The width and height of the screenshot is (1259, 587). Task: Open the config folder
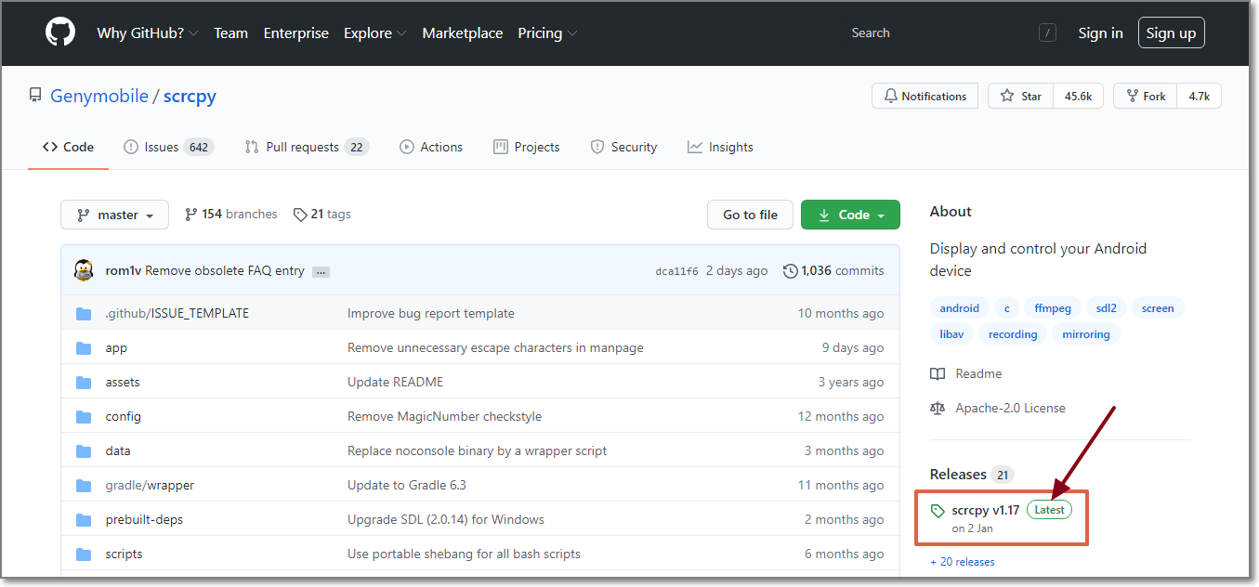point(124,416)
